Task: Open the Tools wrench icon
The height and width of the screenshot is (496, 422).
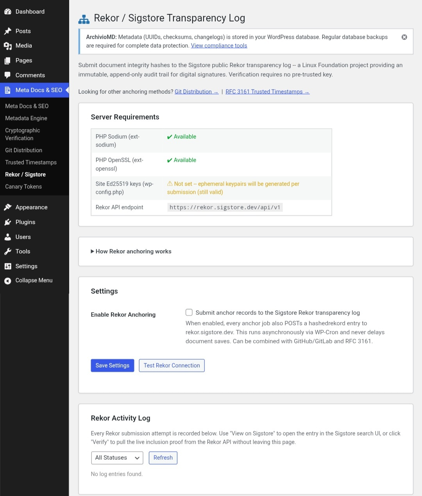Action: pos(8,252)
